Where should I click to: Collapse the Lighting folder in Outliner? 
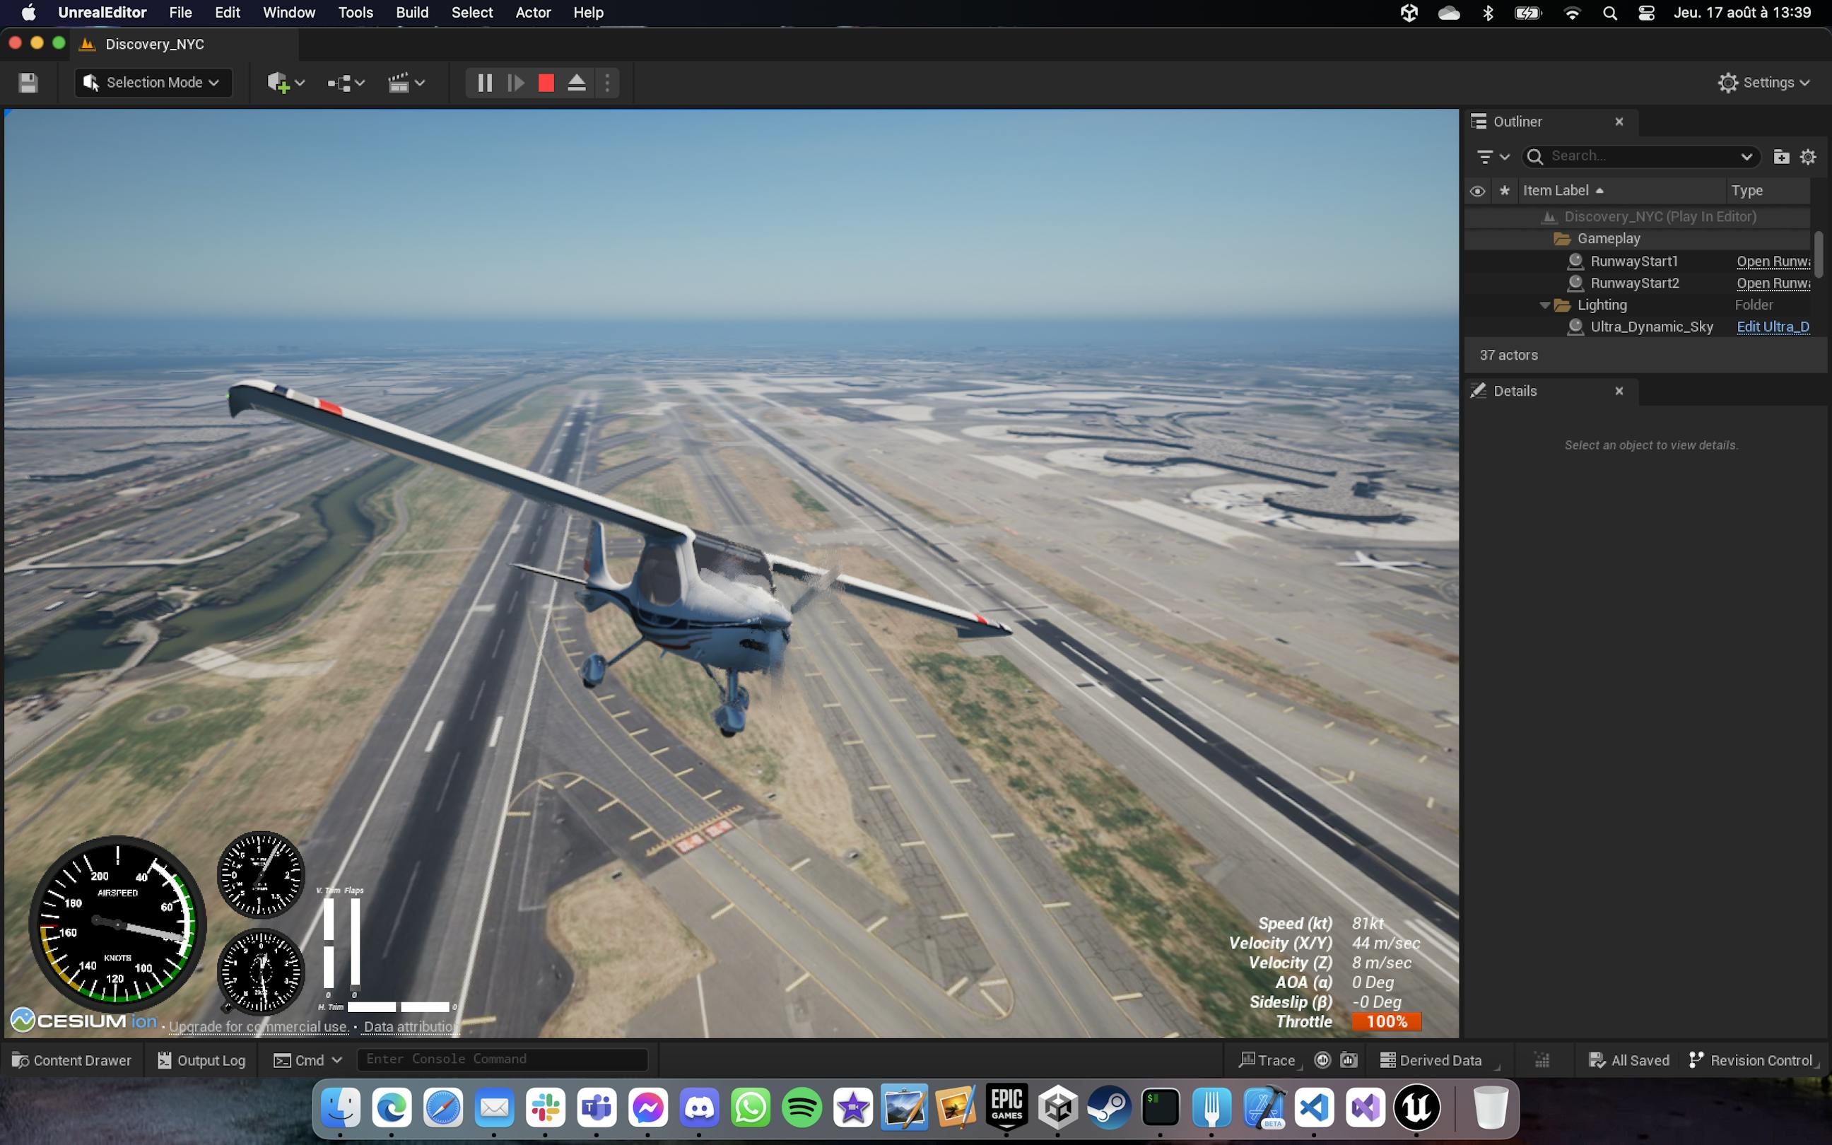pos(1544,305)
